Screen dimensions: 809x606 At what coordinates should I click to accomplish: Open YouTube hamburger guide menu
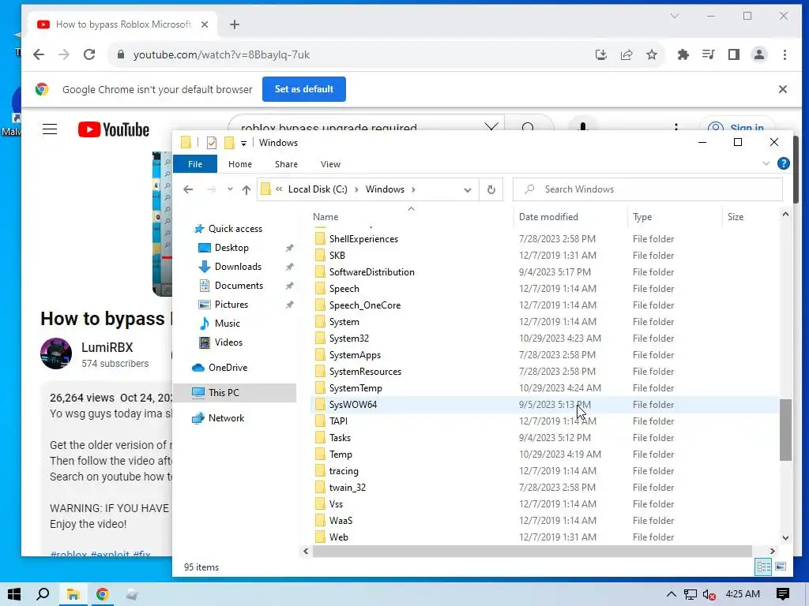click(50, 129)
